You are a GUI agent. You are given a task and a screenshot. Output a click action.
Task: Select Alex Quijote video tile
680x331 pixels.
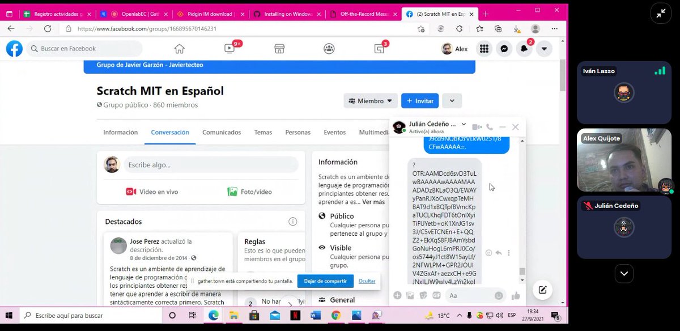pos(624,160)
